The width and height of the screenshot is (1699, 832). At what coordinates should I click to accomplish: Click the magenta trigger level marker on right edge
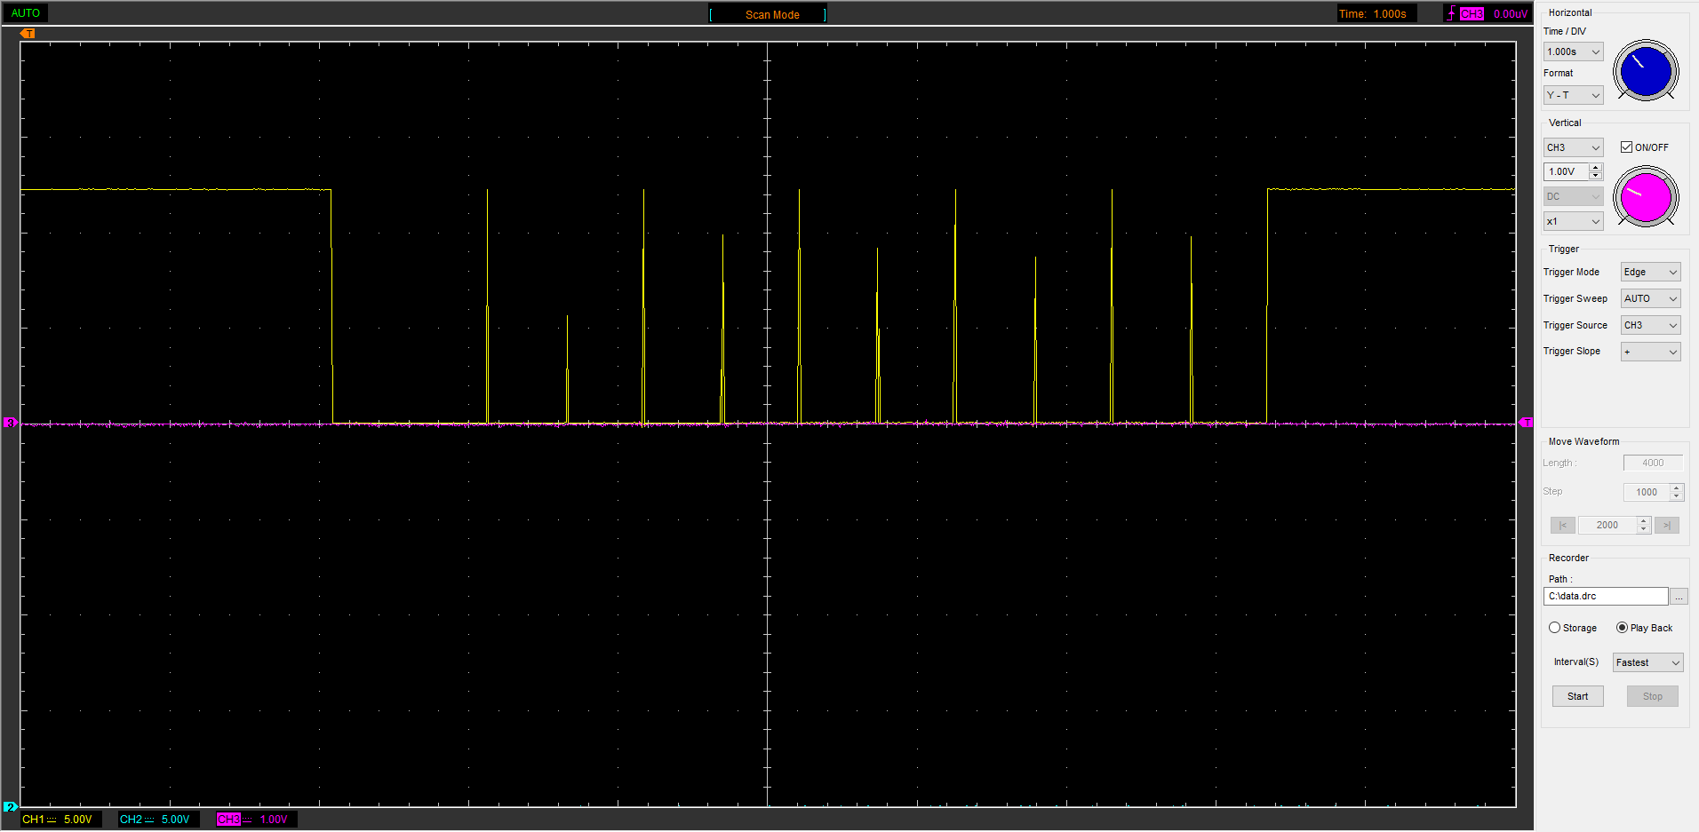[x=1526, y=423]
